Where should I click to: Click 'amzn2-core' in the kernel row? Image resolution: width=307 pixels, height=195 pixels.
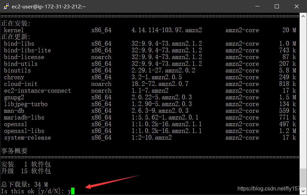pos(242,30)
